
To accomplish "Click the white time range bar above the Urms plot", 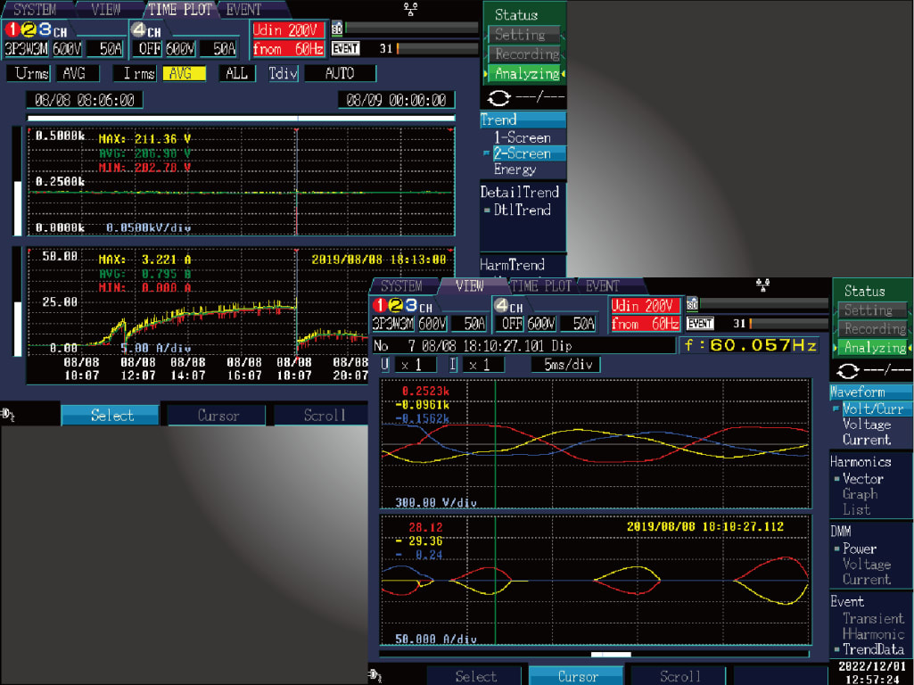I will (x=241, y=119).
